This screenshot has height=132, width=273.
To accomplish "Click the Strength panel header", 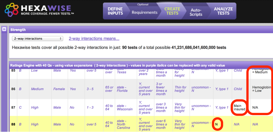I will (141, 30).
